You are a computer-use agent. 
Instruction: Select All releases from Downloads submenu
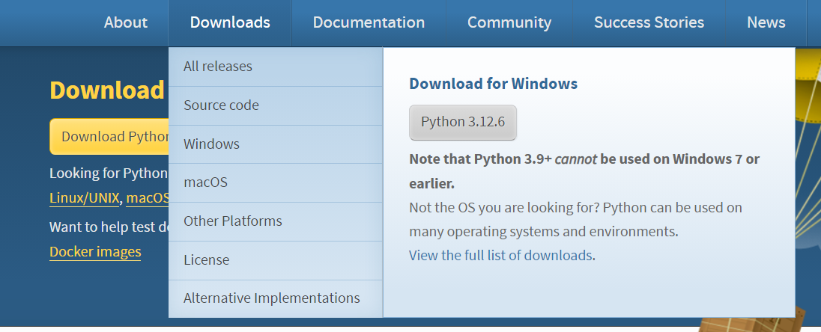point(276,67)
